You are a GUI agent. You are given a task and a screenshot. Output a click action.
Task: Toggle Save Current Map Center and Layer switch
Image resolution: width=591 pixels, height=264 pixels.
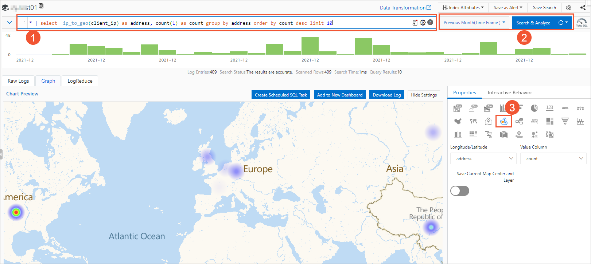coord(460,191)
